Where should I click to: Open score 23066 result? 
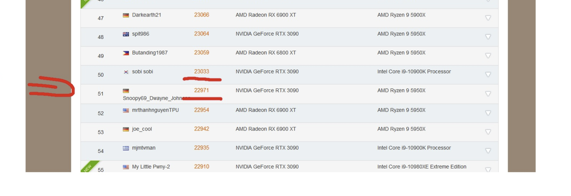pos(202,15)
